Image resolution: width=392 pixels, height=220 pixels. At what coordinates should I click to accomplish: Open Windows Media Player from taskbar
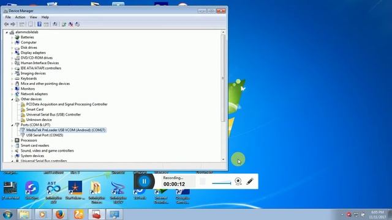pyautogui.click(x=42, y=215)
